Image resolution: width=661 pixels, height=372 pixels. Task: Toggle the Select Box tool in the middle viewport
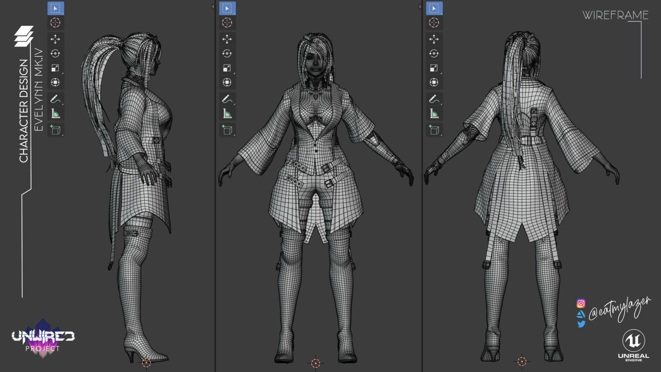click(x=227, y=8)
